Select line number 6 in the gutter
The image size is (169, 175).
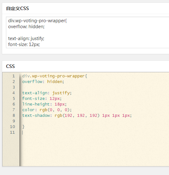point(14,104)
